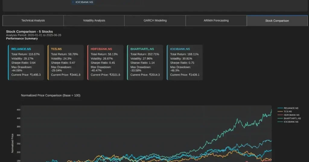Select the GARCH Modeling tab

(155, 20)
